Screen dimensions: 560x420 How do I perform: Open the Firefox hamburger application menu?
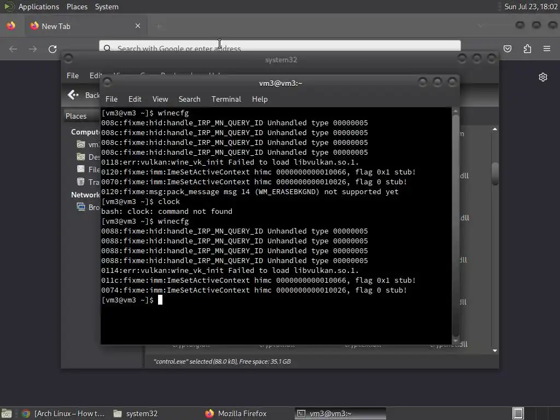(x=547, y=49)
